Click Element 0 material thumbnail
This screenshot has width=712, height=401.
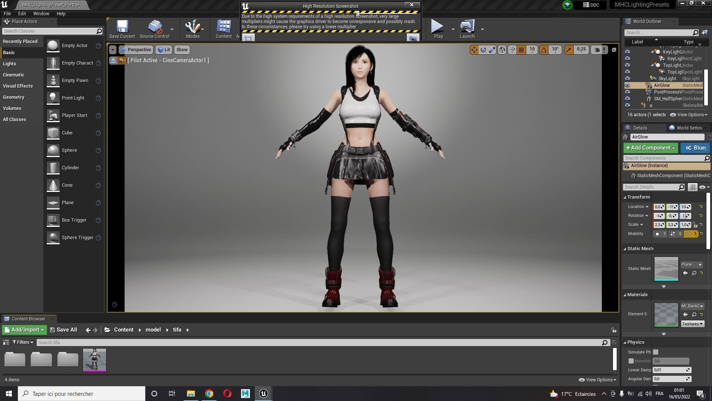[x=666, y=315]
